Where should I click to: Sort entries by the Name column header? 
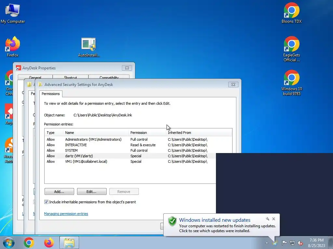click(96, 133)
